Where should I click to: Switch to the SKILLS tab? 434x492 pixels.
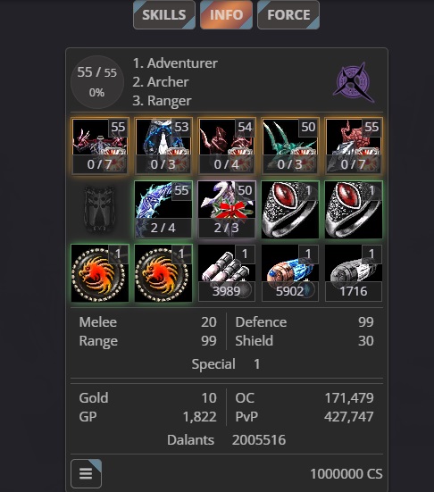click(164, 15)
